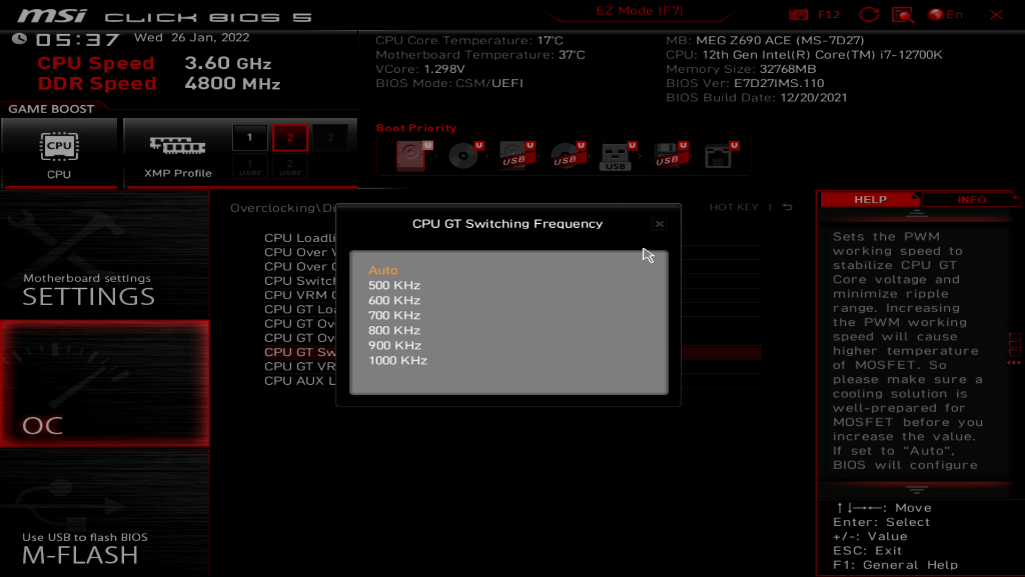Click the EZ Mode F7 icon
Image resolution: width=1025 pixels, height=577 pixels.
(x=639, y=10)
